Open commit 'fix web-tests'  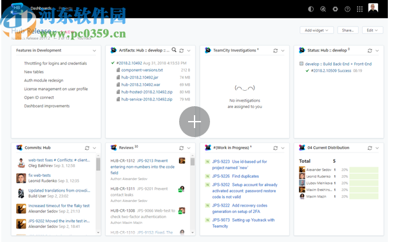(39, 175)
